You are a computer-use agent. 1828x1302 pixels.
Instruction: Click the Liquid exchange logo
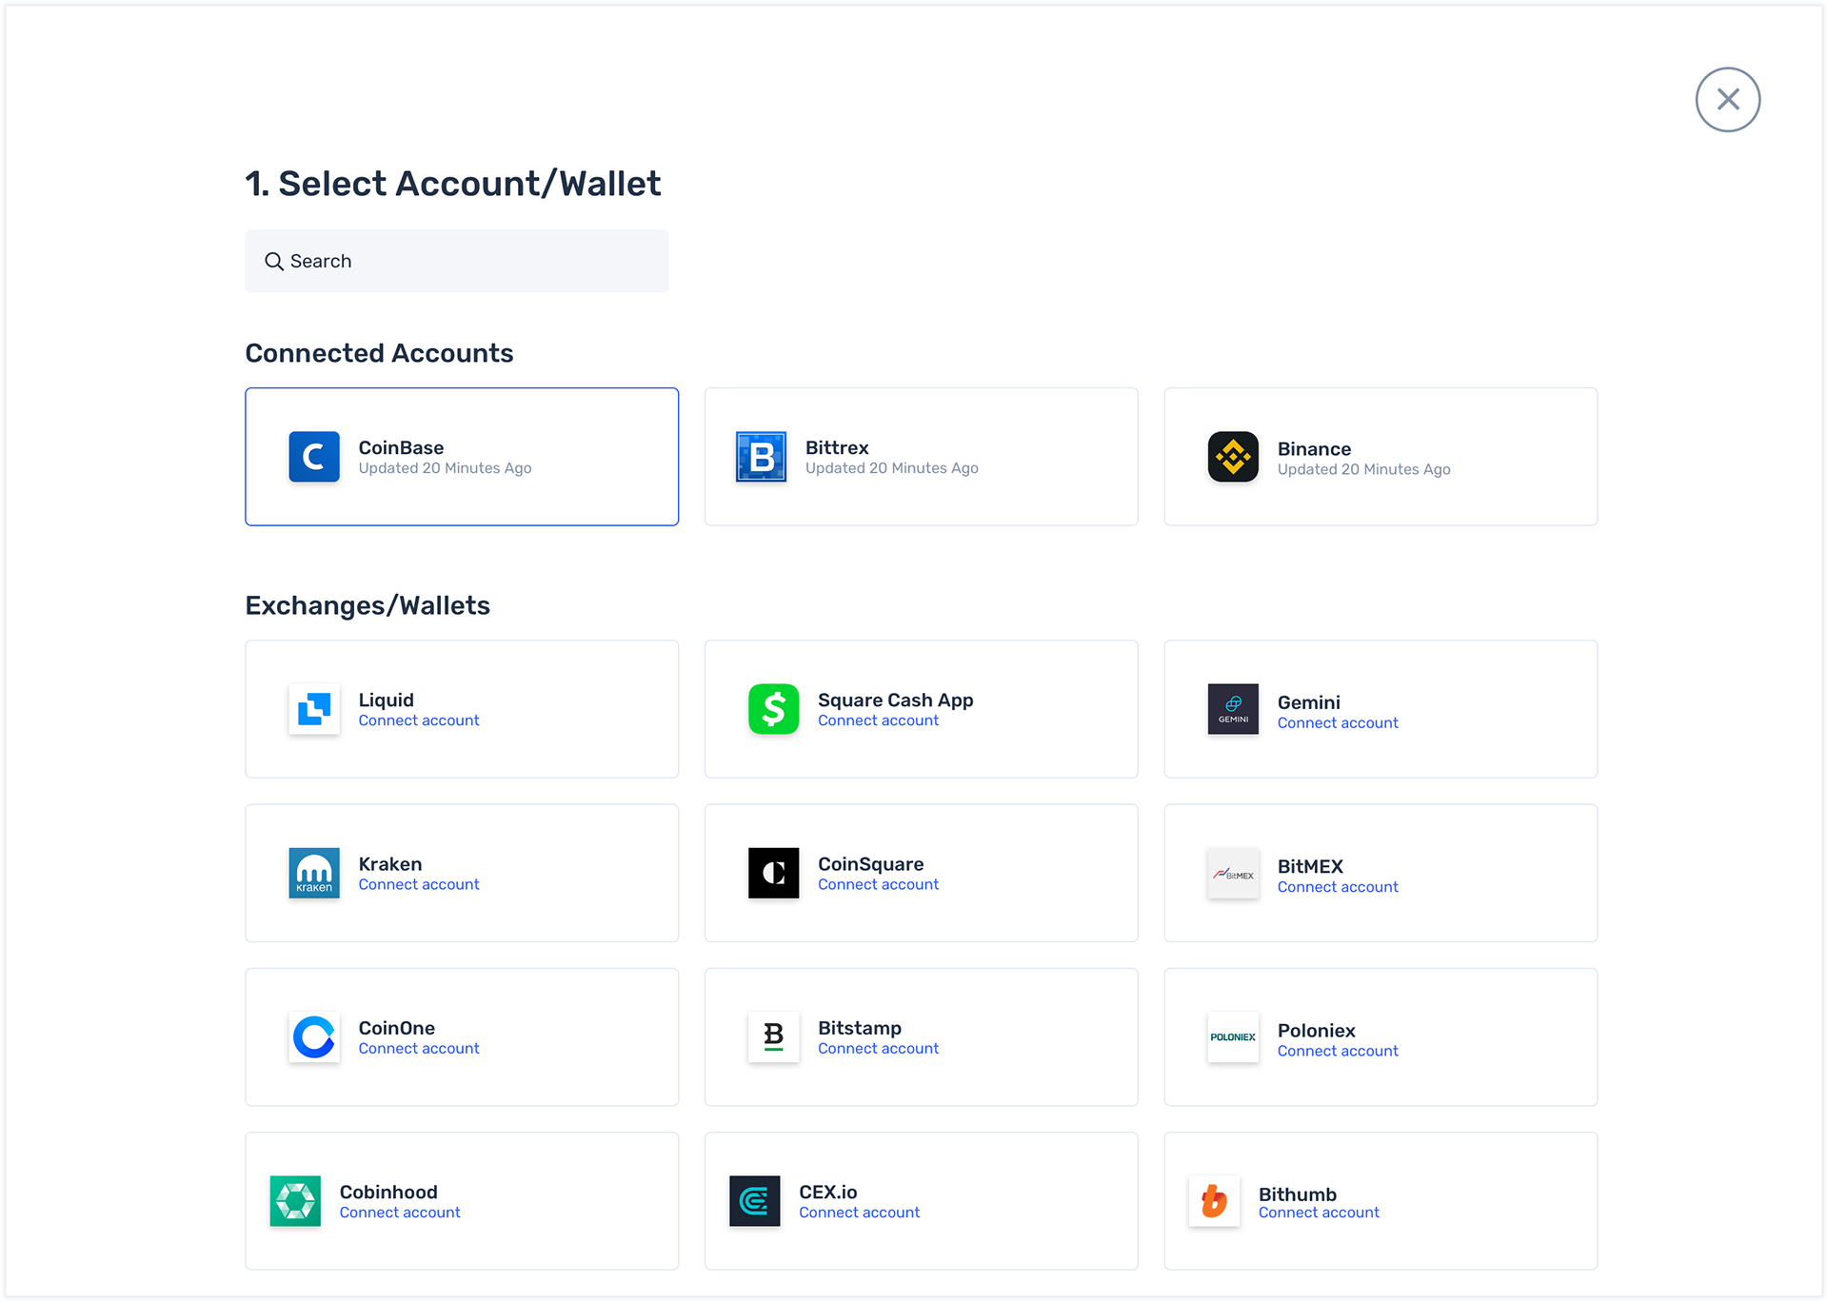pyautogui.click(x=314, y=709)
